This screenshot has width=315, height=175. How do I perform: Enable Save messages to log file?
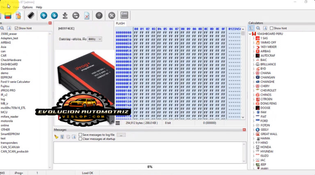(x=80, y=135)
